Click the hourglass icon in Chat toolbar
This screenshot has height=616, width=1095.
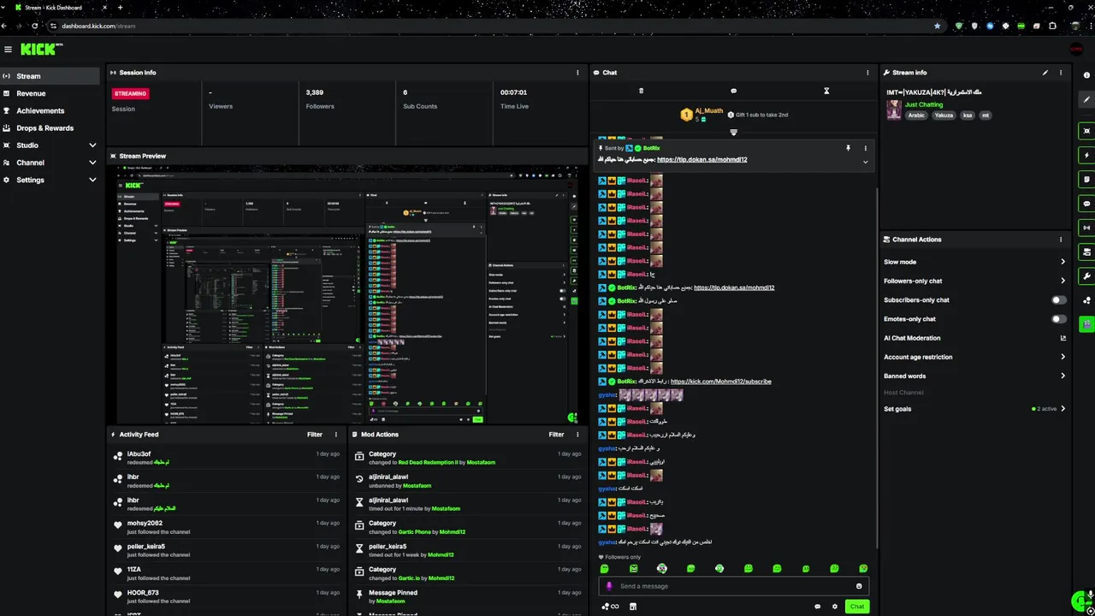click(x=826, y=91)
